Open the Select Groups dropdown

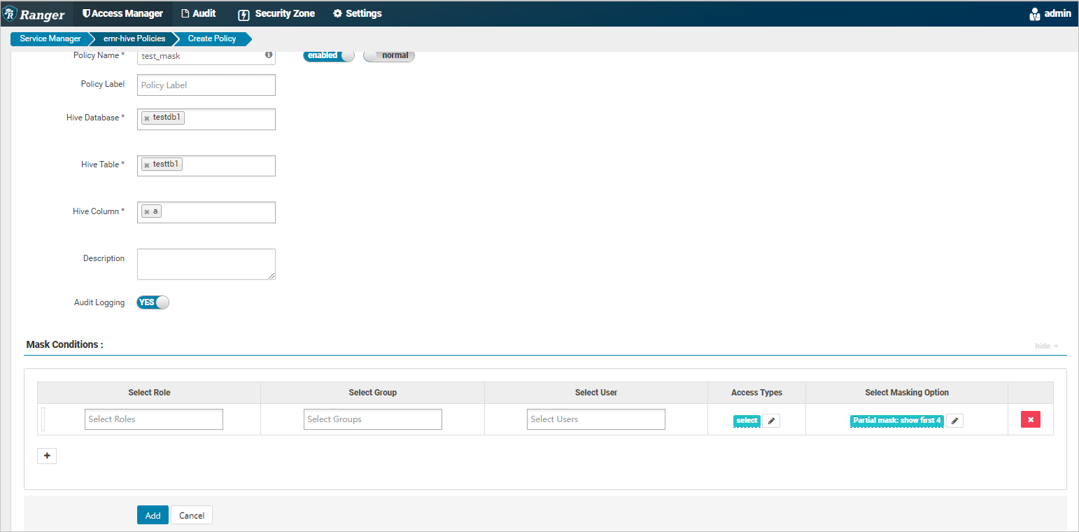point(373,419)
